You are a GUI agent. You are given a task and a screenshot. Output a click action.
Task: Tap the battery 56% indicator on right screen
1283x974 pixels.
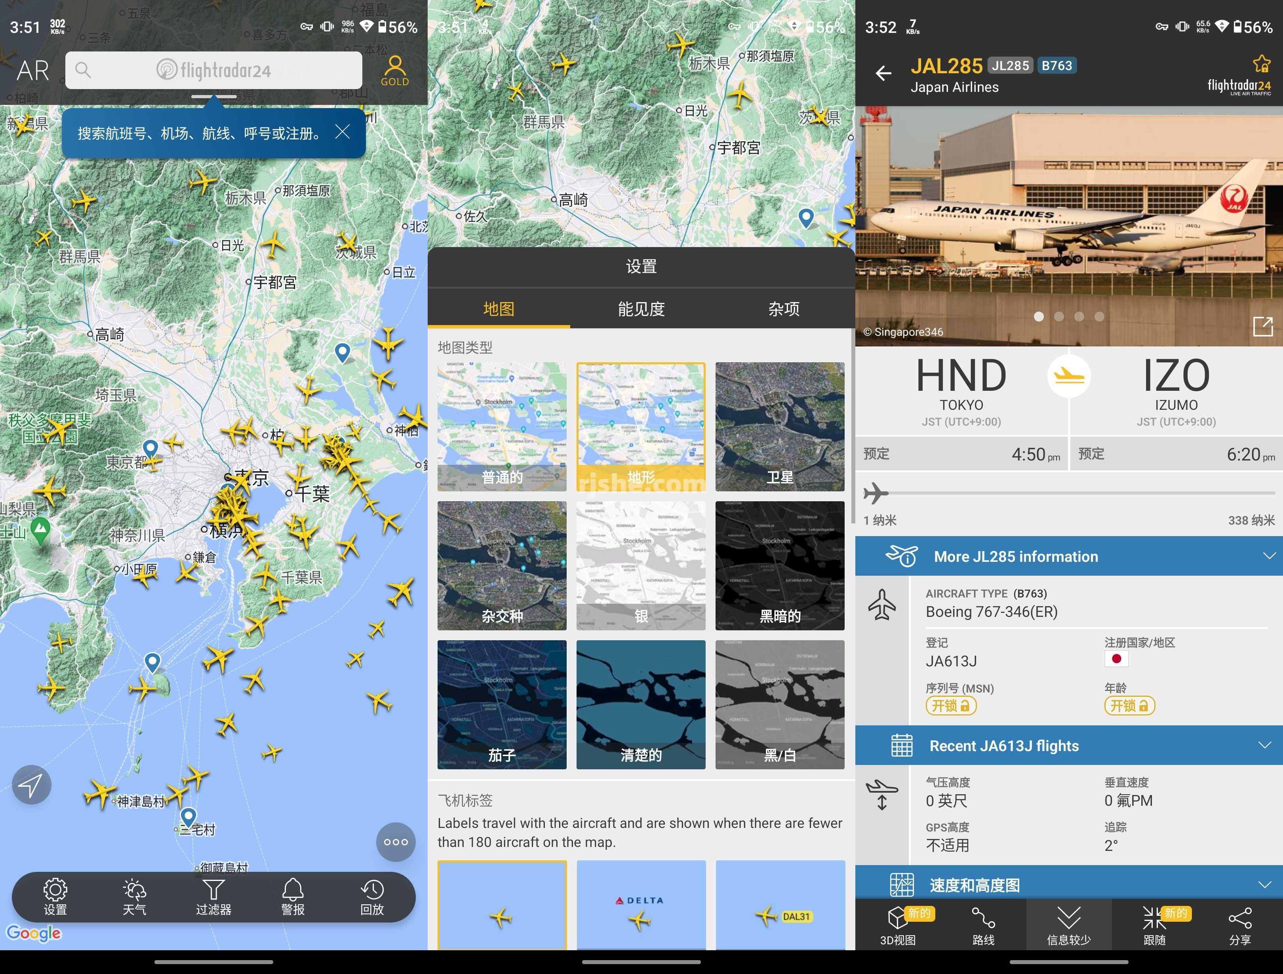click(1253, 27)
